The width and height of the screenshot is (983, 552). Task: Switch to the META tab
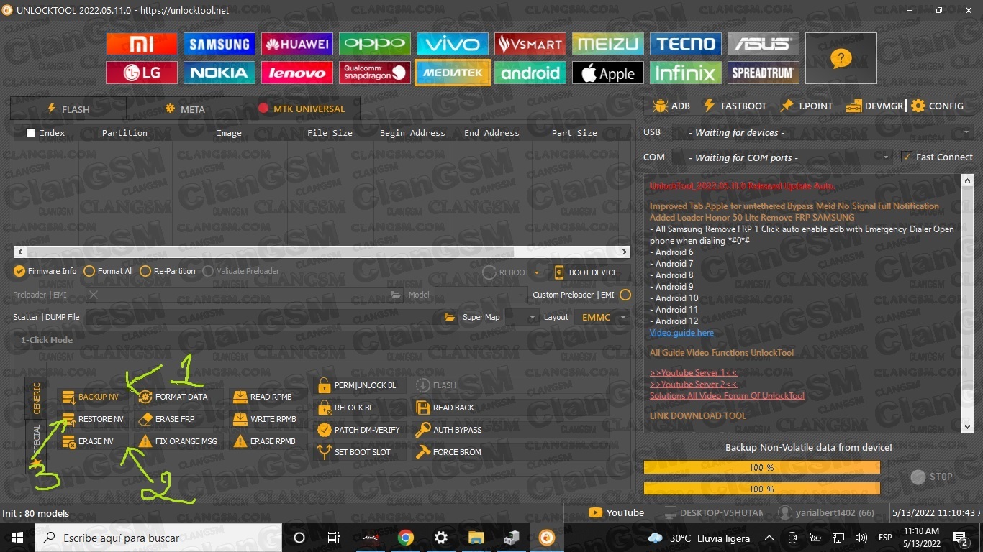click(185, 109)
